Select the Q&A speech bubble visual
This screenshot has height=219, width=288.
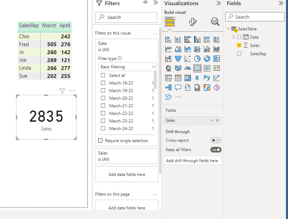178,88
